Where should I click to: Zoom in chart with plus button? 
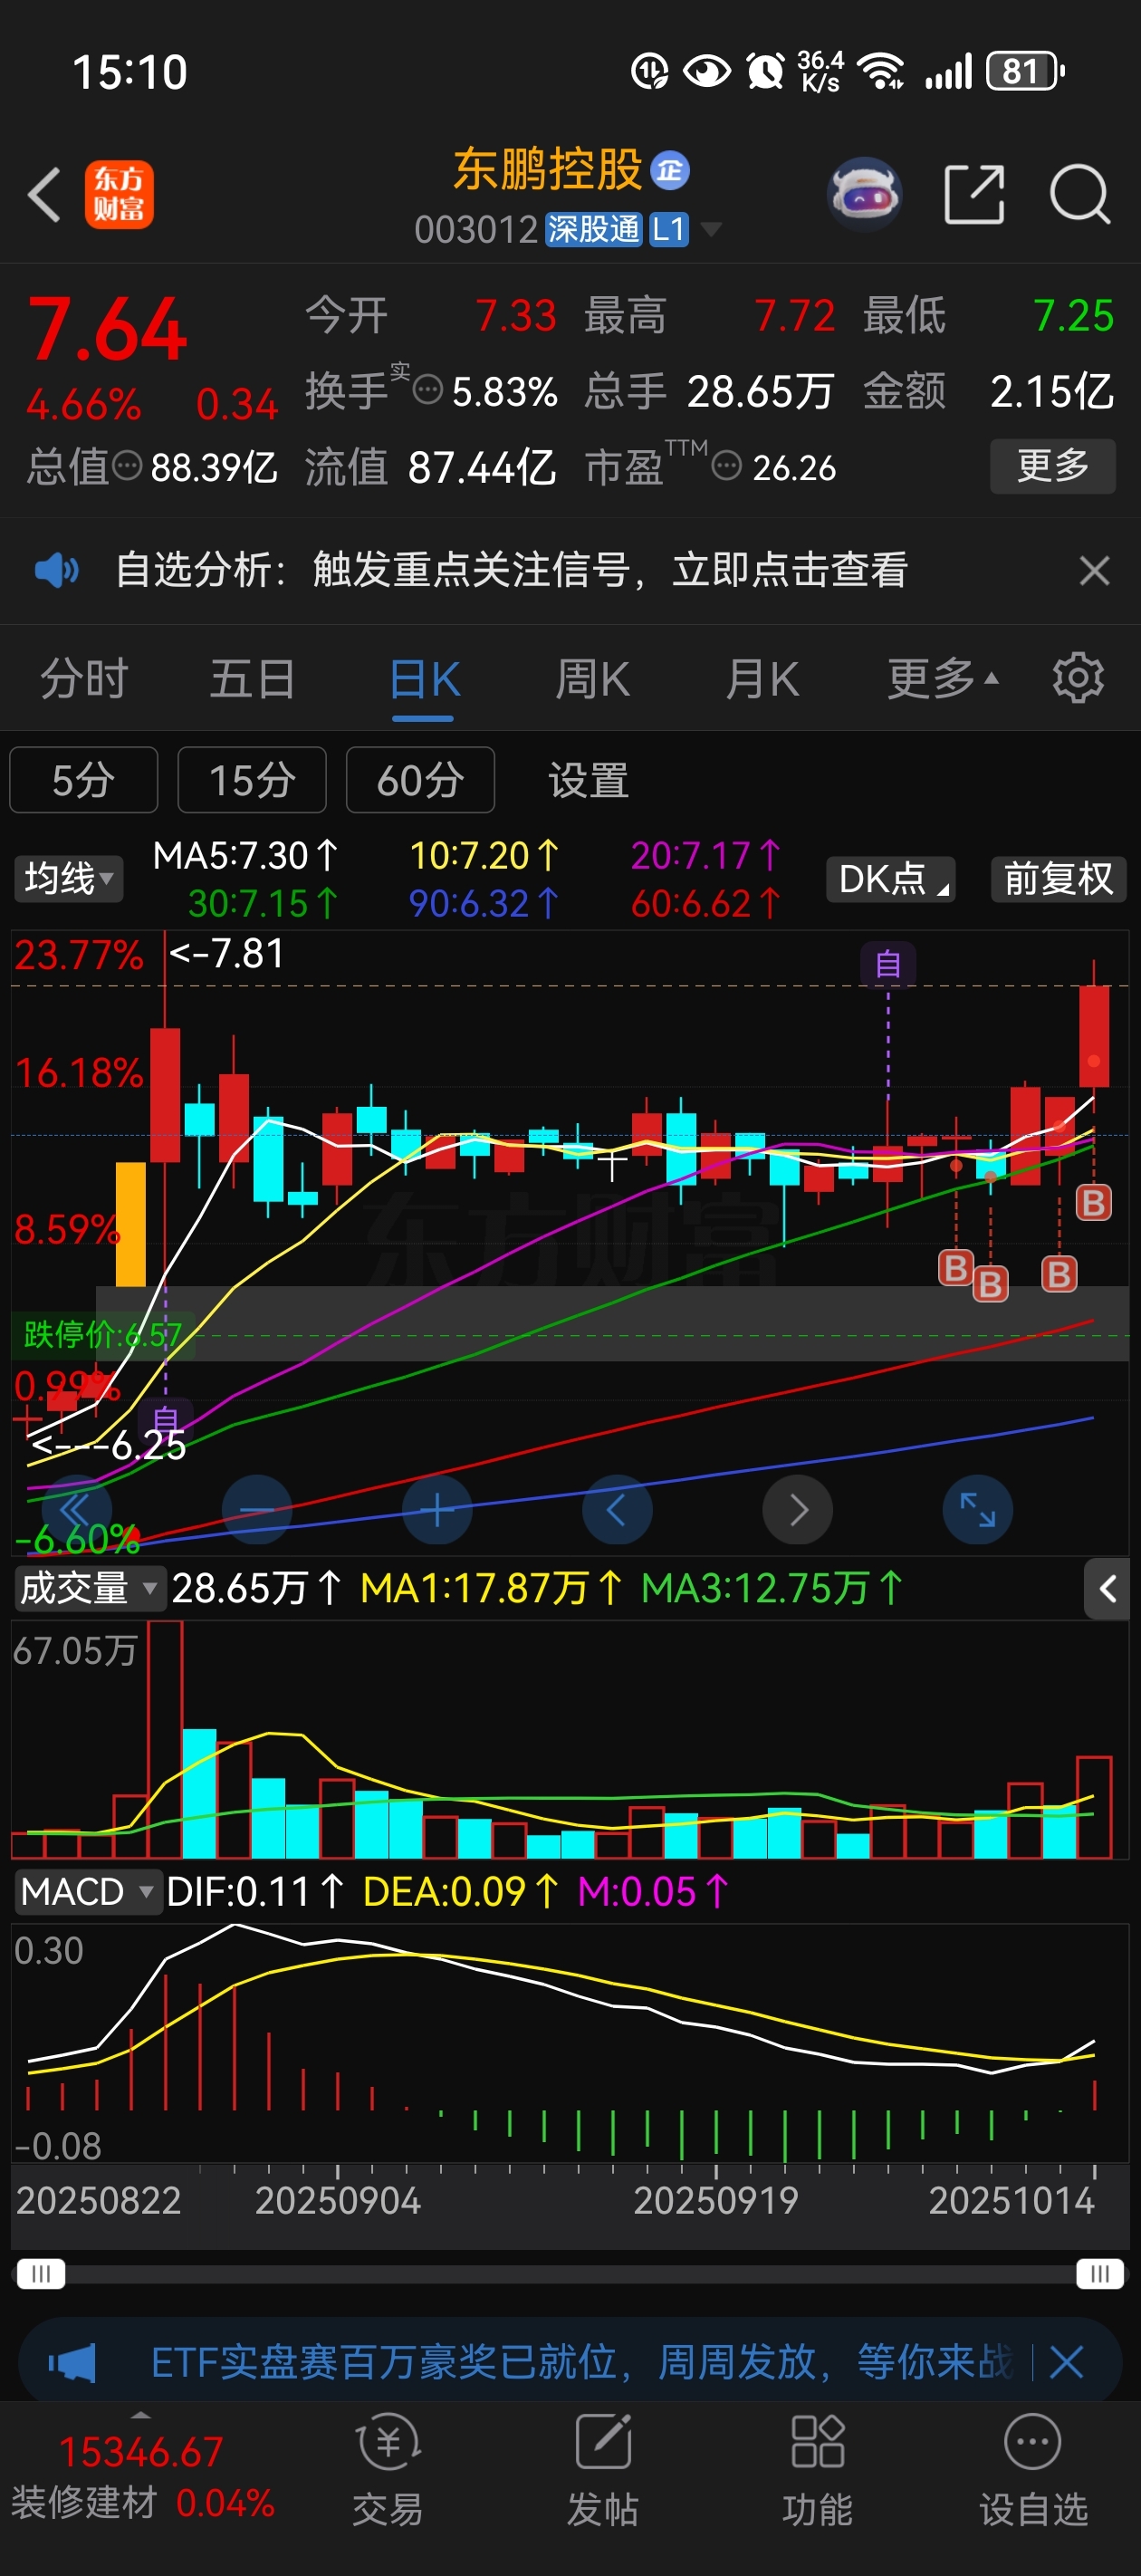[437, 1510]
